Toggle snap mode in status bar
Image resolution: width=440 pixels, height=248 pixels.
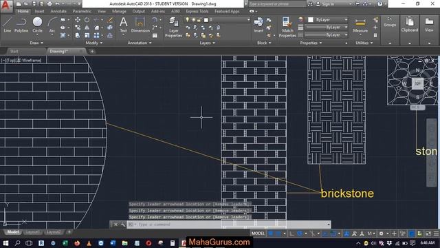[x=278, y=234]
